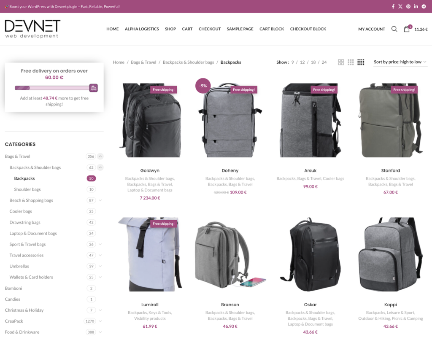Viewport: 432px width, 337px height.
Task: Open the Sort by price dropdown
Action: coord(400,62)
